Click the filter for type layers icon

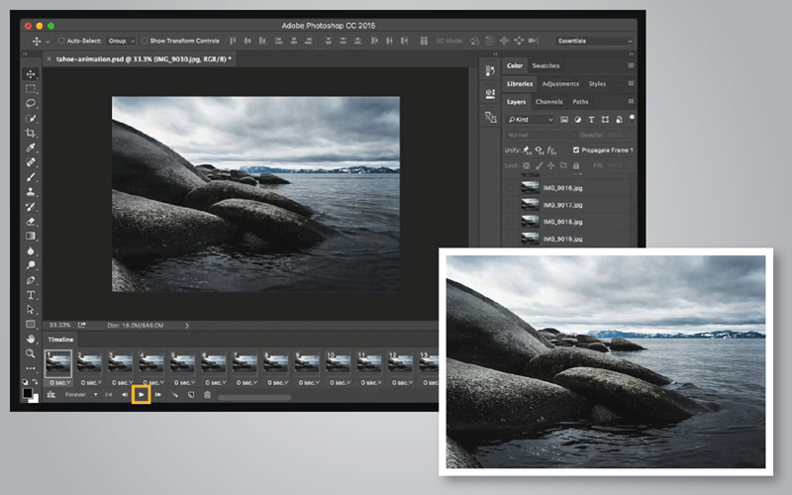point(591,119)
